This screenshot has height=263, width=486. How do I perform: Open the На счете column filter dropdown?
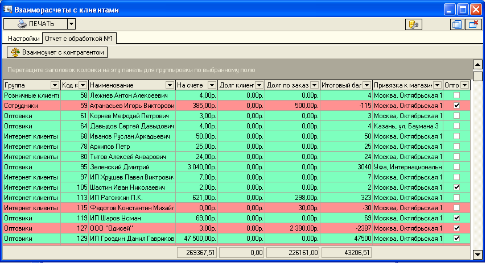tap(212, 85)
